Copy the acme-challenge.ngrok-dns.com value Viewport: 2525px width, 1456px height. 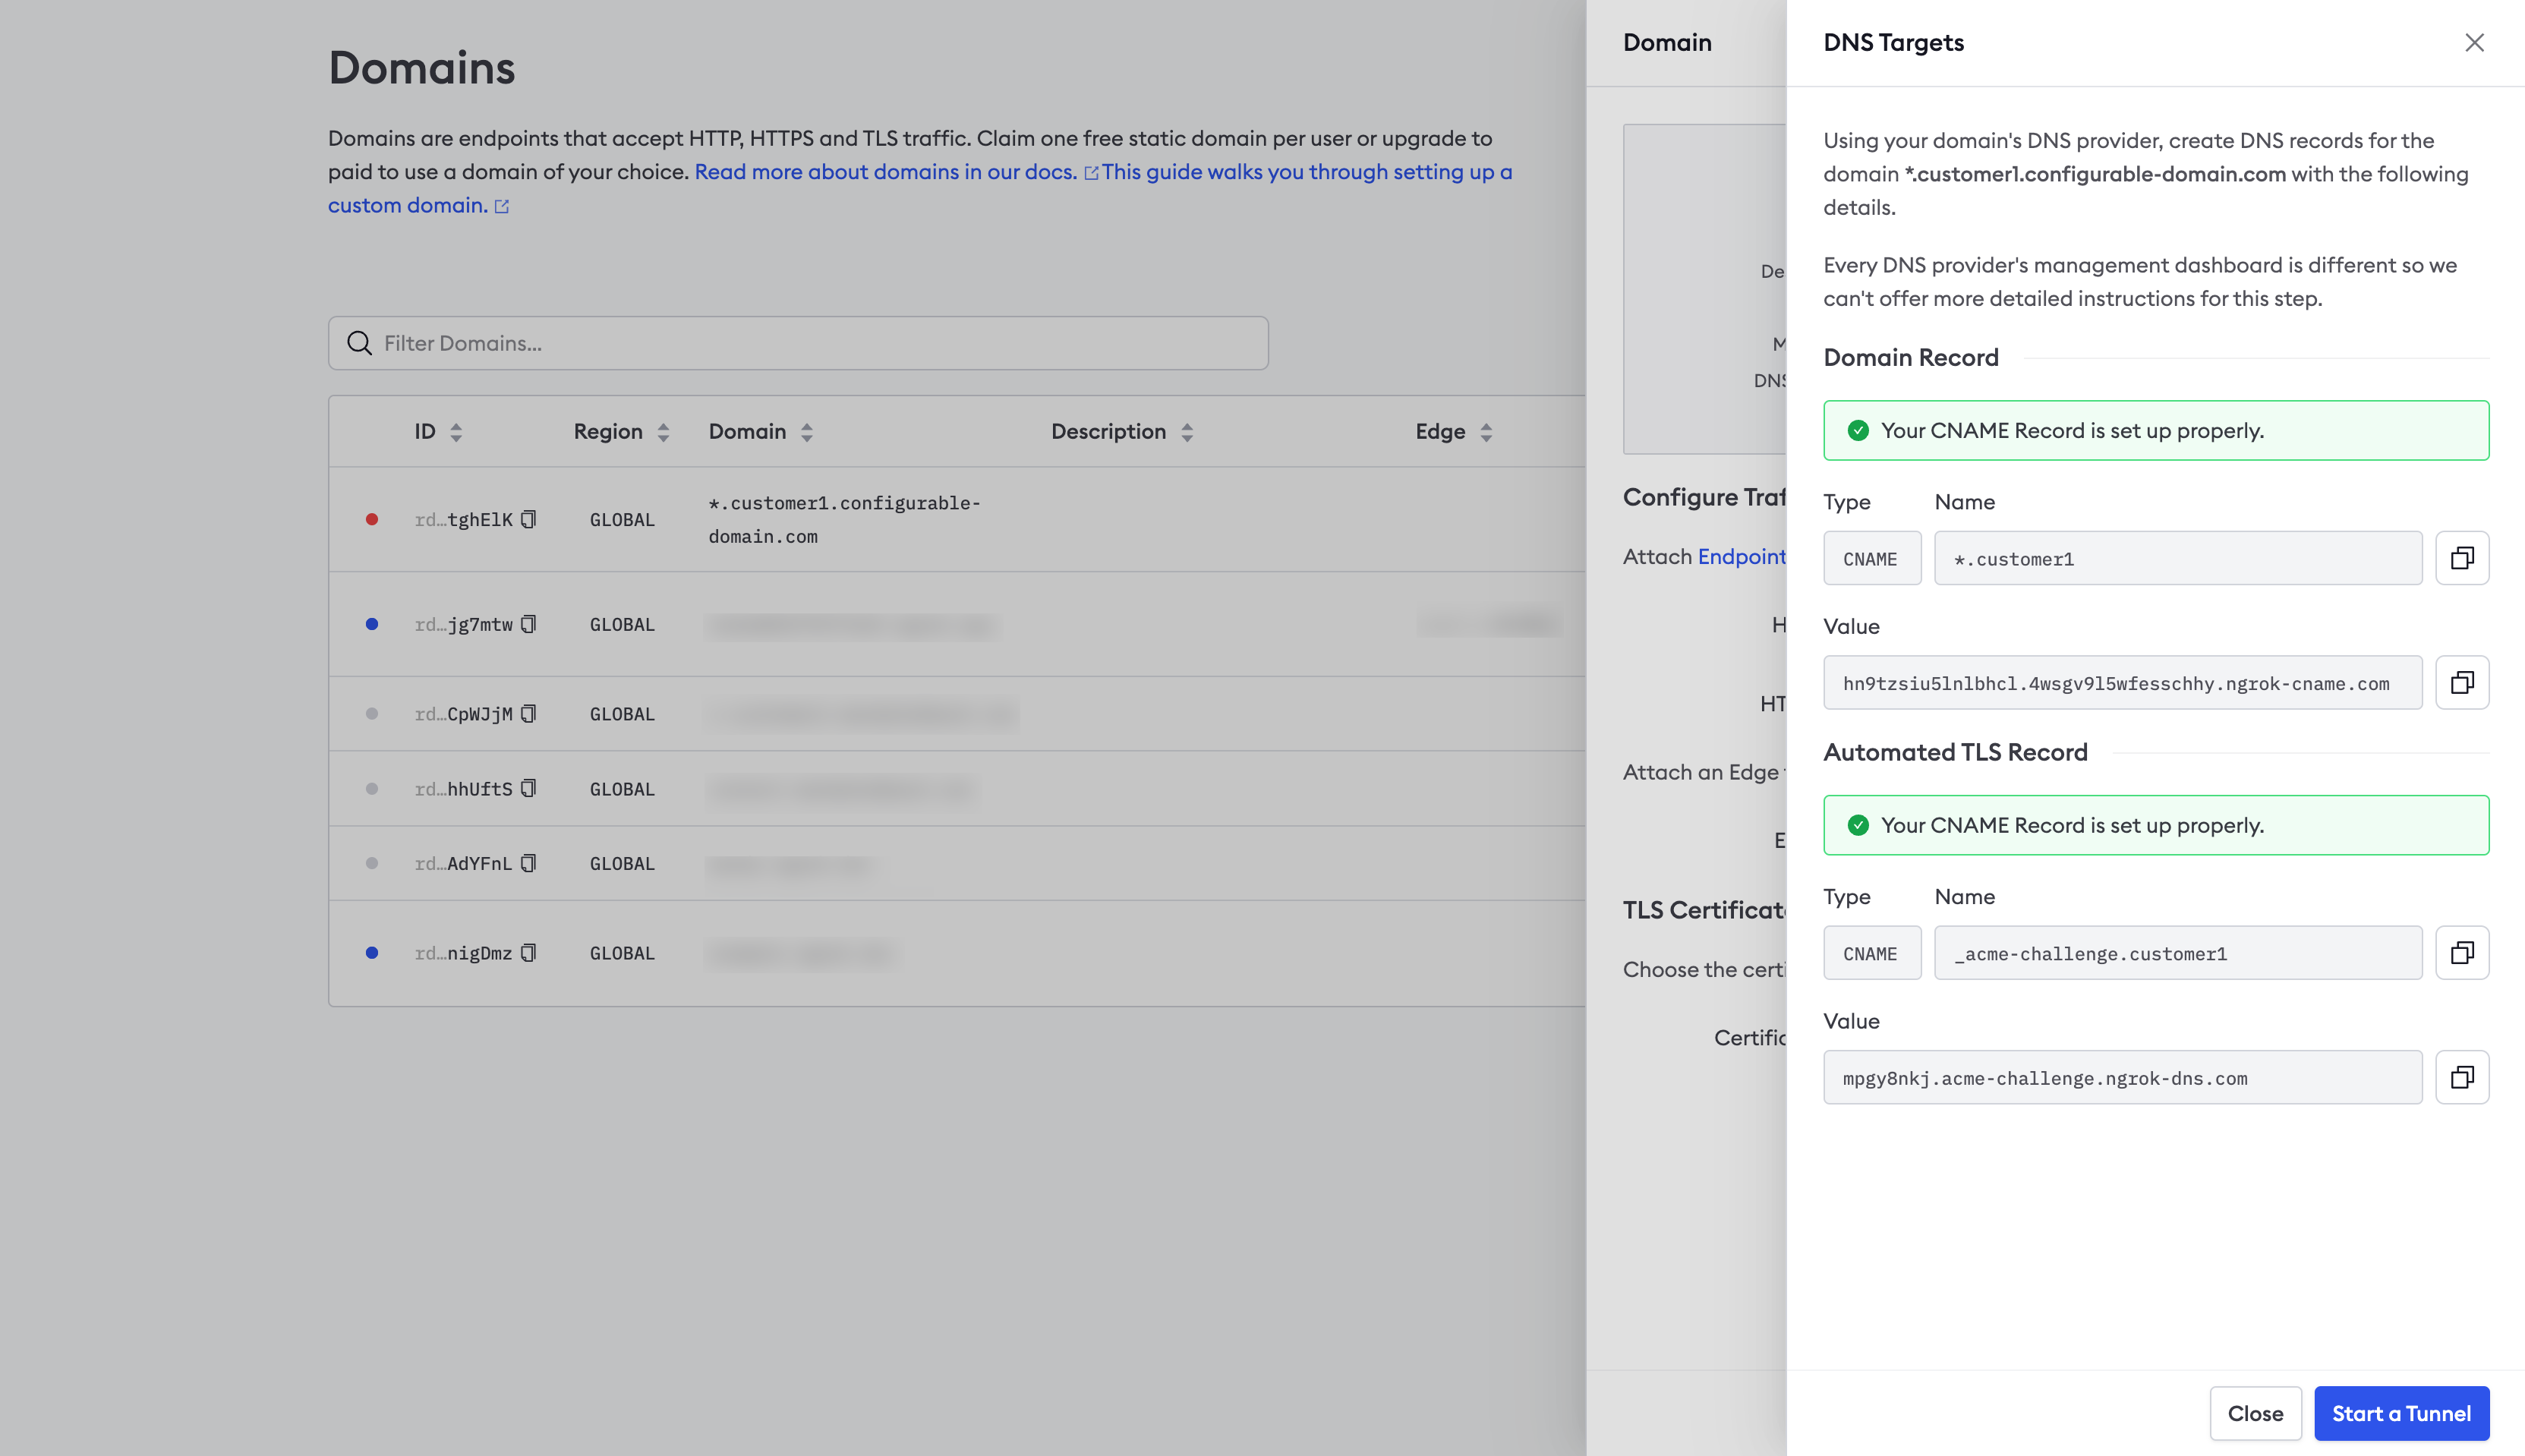click(2461, 1077)
